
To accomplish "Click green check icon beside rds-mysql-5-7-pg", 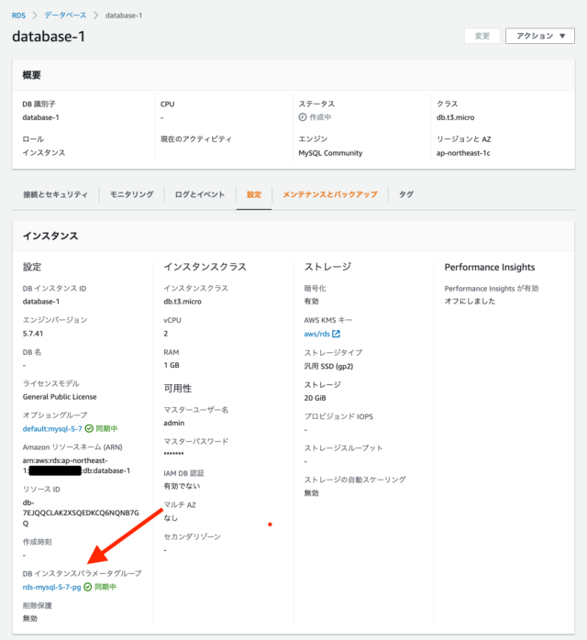I will point(88,588).
